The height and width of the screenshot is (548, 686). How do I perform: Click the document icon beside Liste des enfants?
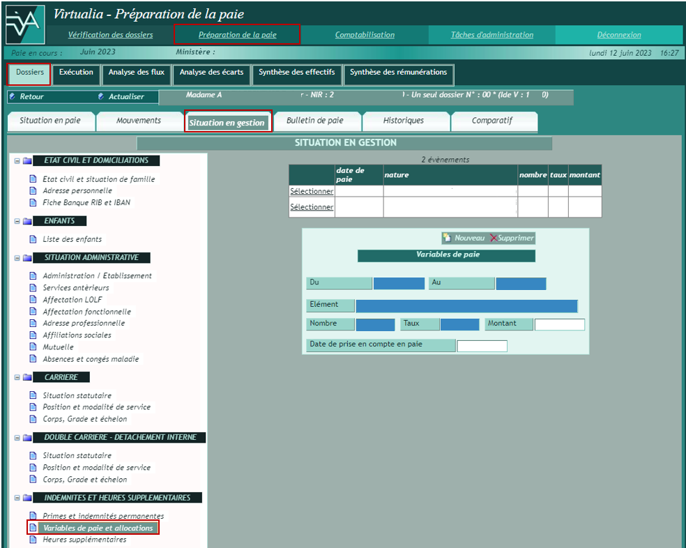tap(33, 239)
